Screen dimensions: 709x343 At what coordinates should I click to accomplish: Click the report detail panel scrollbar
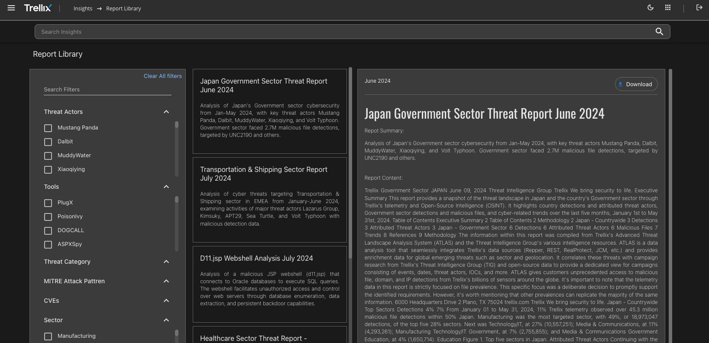(670, 206)
